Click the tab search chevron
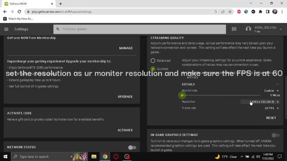Viewport: 287px width, 161px height. pyautogui.click(x=251, y=3)
